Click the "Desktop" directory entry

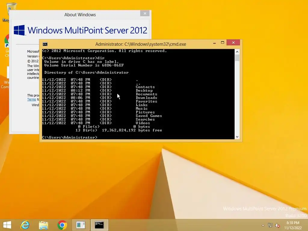point(144,91)
